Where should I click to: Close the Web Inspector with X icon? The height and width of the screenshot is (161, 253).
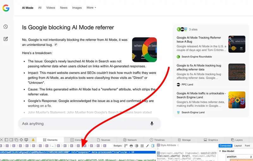[2, 140]
